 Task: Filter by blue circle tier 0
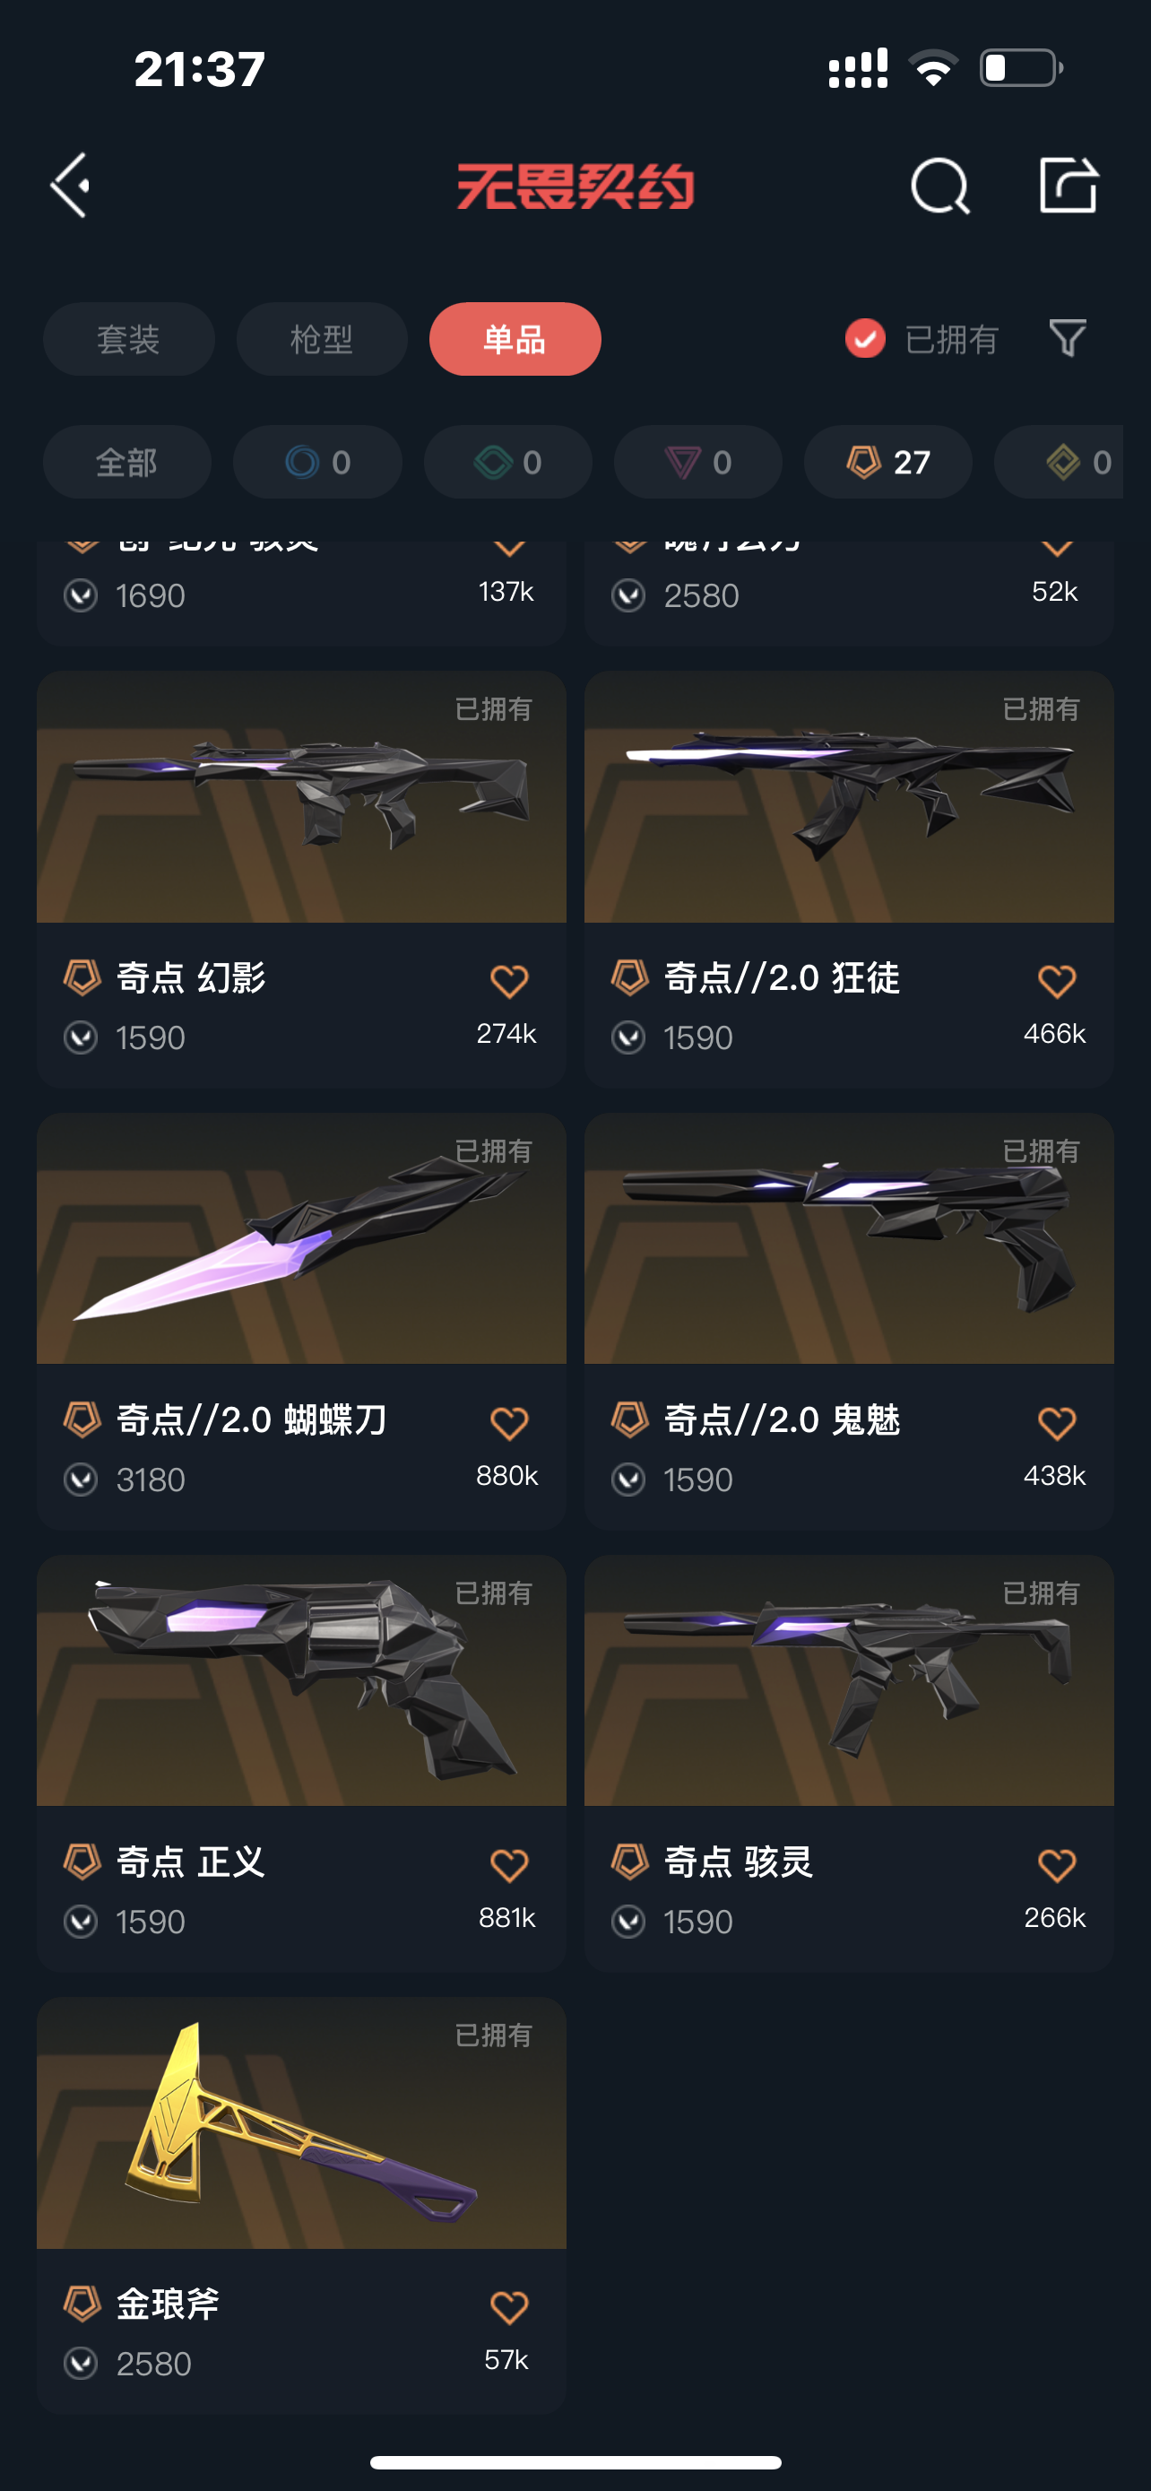click(x=317, y=462)
